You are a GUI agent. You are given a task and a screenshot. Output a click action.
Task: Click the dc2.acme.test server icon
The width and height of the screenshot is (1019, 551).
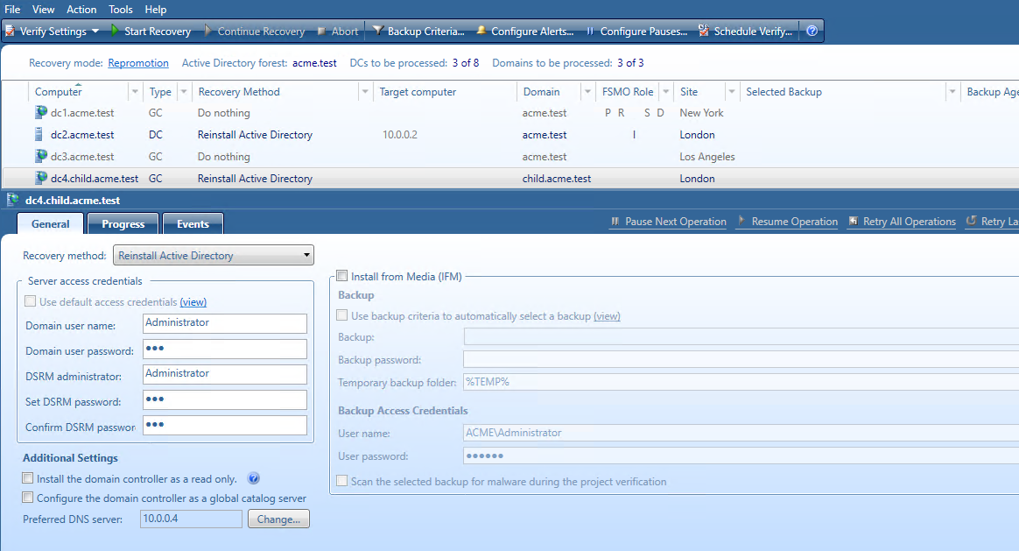click(39, 134)
